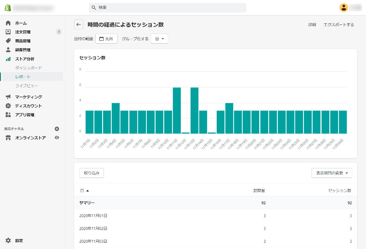The width and height of the screenshot is (366, 249).
Task: Click the 11月13日 chart bar
Action: (194, 111)
